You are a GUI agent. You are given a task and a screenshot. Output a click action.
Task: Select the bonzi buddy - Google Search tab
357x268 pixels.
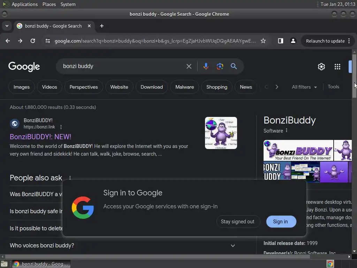pyautogui.click(x=54, y=26)
